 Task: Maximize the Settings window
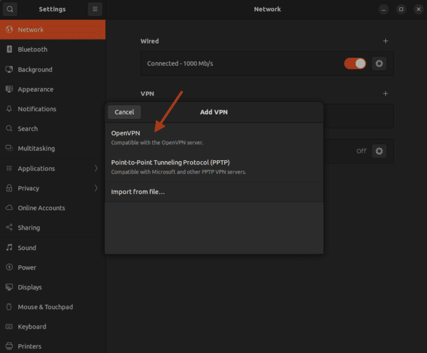point(401,9)
